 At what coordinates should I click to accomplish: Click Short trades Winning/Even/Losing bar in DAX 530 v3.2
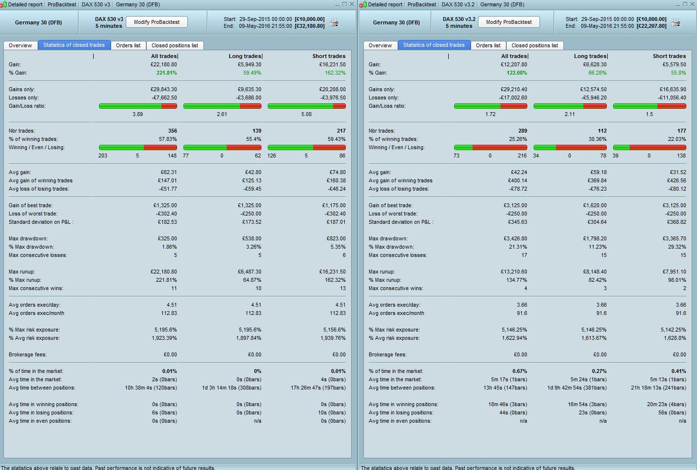coord(650,147)
